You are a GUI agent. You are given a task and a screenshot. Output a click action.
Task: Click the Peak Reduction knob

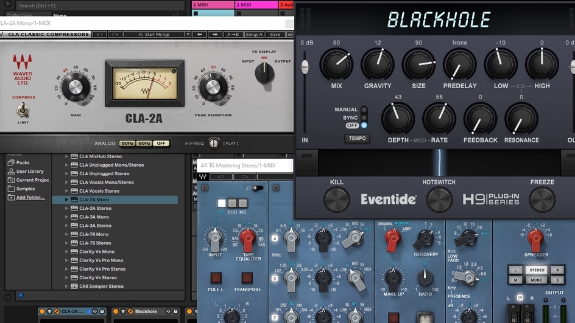[213, 87]
